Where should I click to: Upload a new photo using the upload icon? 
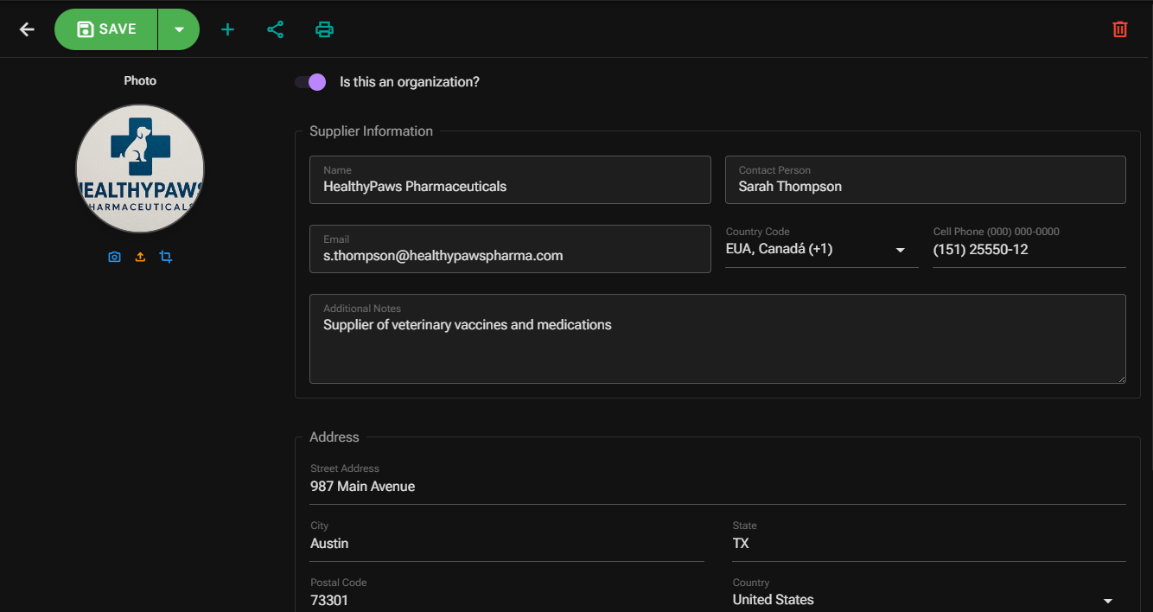[140, 257]
